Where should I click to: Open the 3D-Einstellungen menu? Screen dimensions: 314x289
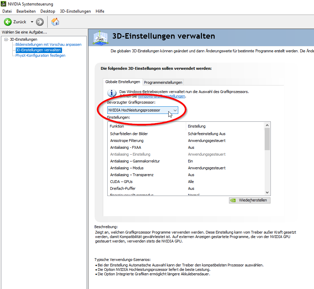click(x=75, y=11)
